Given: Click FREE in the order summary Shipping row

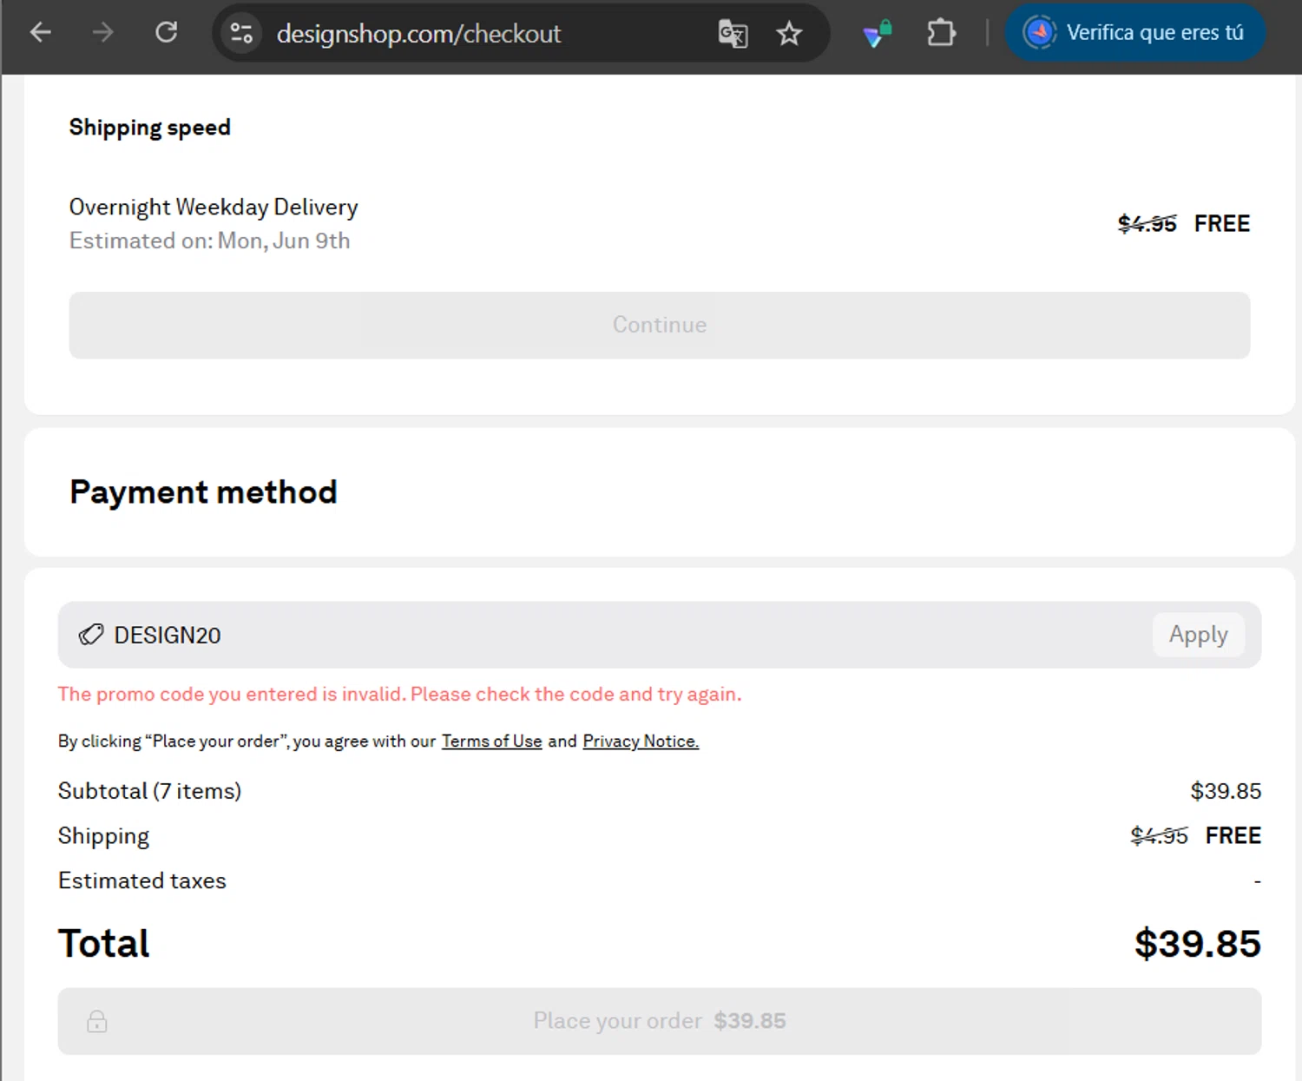Looking at the screenshot, I should (1233, 835).
